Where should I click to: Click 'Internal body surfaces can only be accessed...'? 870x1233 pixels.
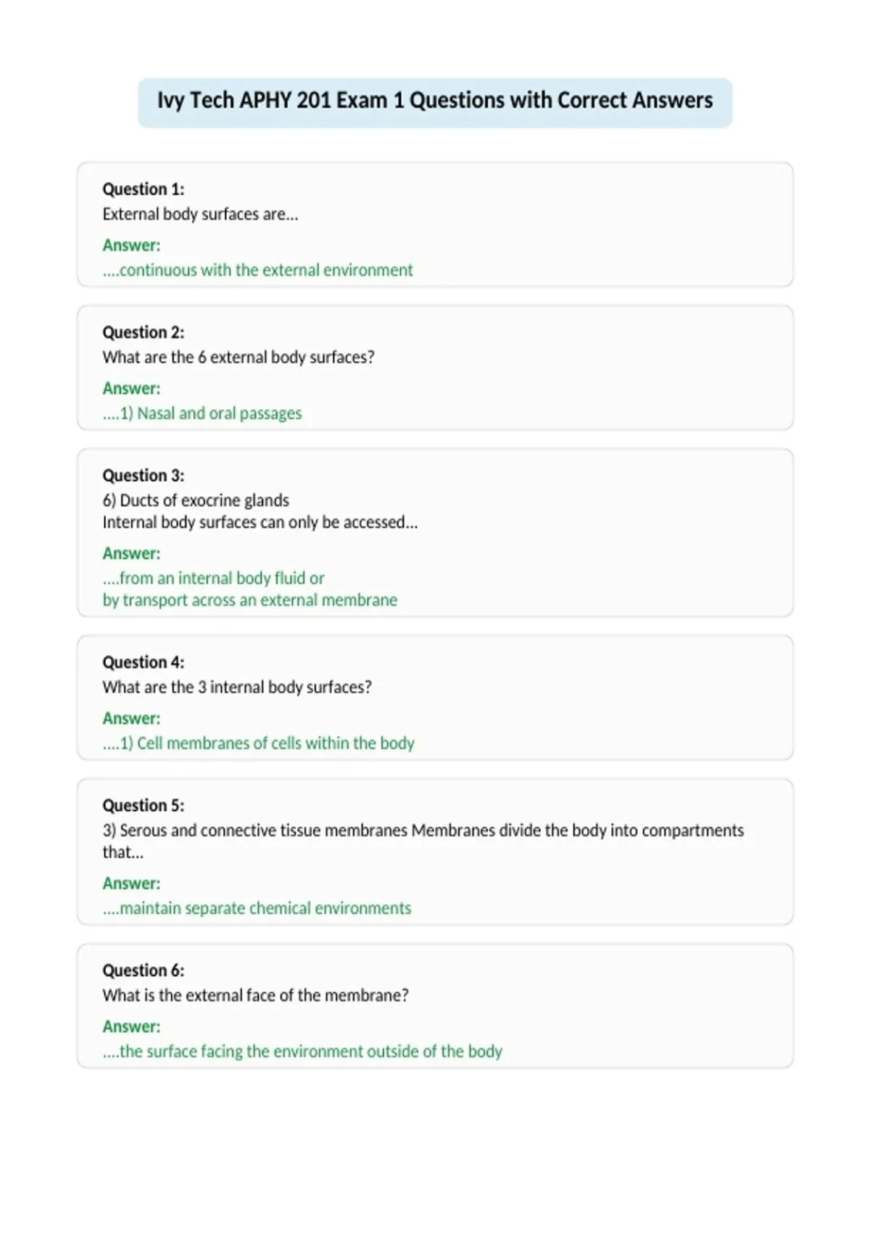pos(260,522)
